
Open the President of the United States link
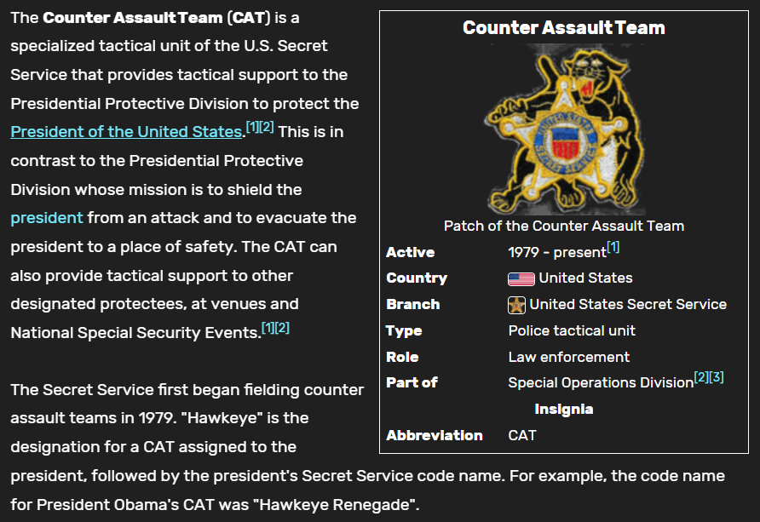pos(126,132)
